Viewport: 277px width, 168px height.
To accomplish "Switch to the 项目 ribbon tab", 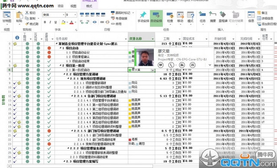I will point(60,6).
